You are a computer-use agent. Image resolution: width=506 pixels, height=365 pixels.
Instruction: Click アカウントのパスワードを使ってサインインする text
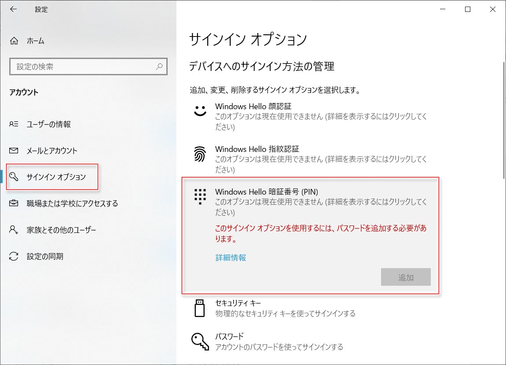point(279,347)
